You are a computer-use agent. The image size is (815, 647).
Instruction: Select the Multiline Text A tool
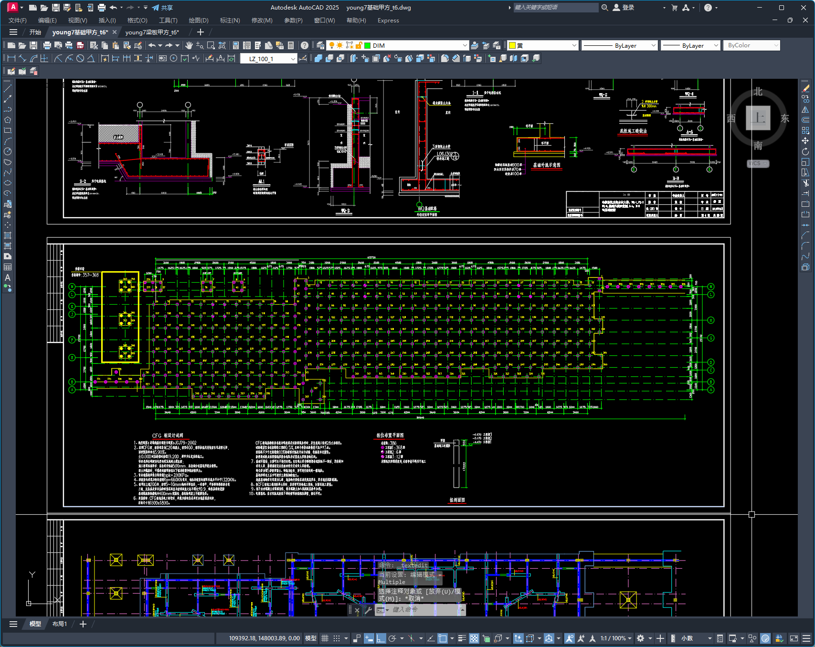pyautogui.click(x=8, y=277)
